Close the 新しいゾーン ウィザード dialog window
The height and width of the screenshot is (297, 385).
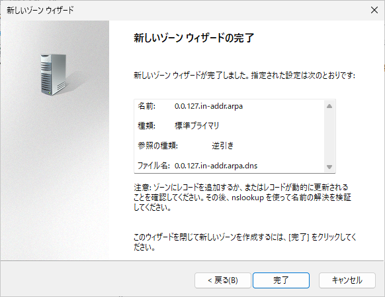374,10
